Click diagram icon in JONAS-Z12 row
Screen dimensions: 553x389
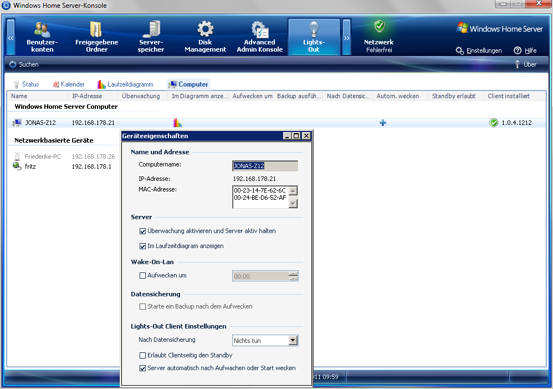point(177,123)
